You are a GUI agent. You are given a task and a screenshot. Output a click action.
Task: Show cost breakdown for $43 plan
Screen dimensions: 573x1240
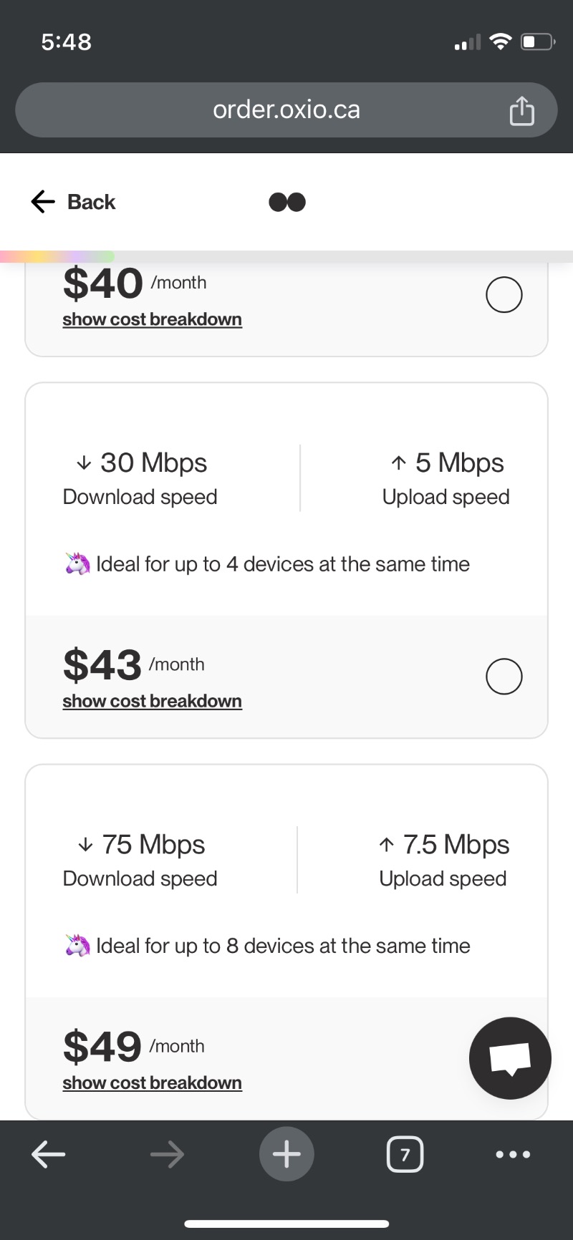click(152, 701)
